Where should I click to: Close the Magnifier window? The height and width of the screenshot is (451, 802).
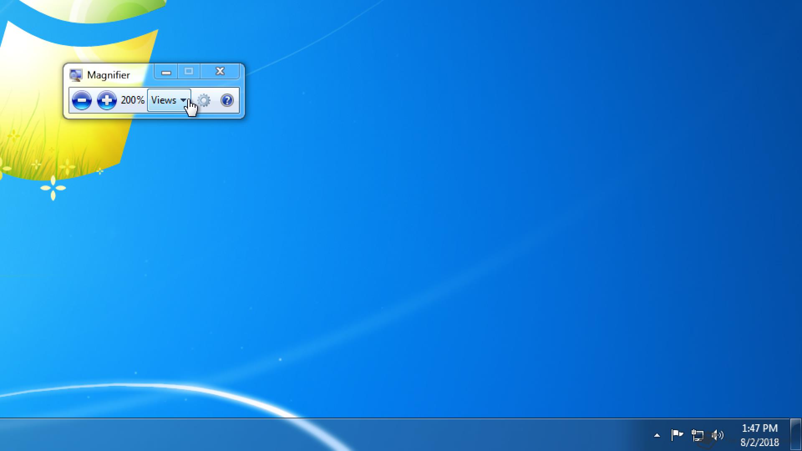[x=220, y=71]
